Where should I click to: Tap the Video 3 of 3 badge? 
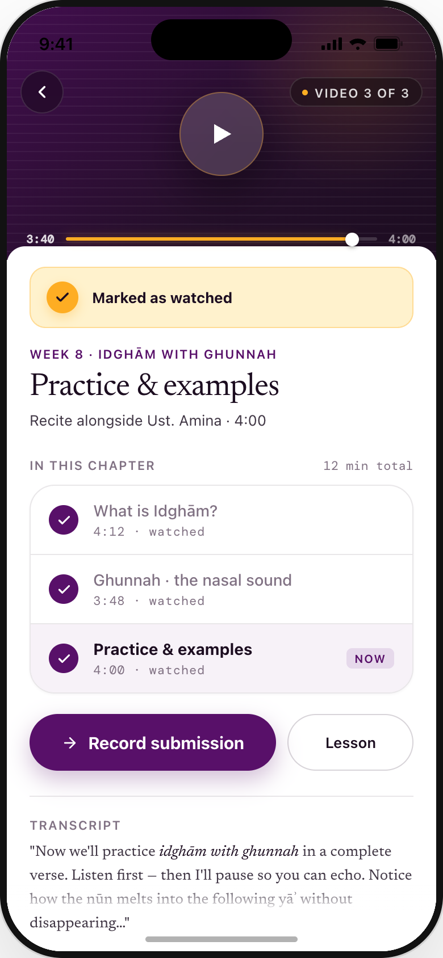[x=356, y=93]
